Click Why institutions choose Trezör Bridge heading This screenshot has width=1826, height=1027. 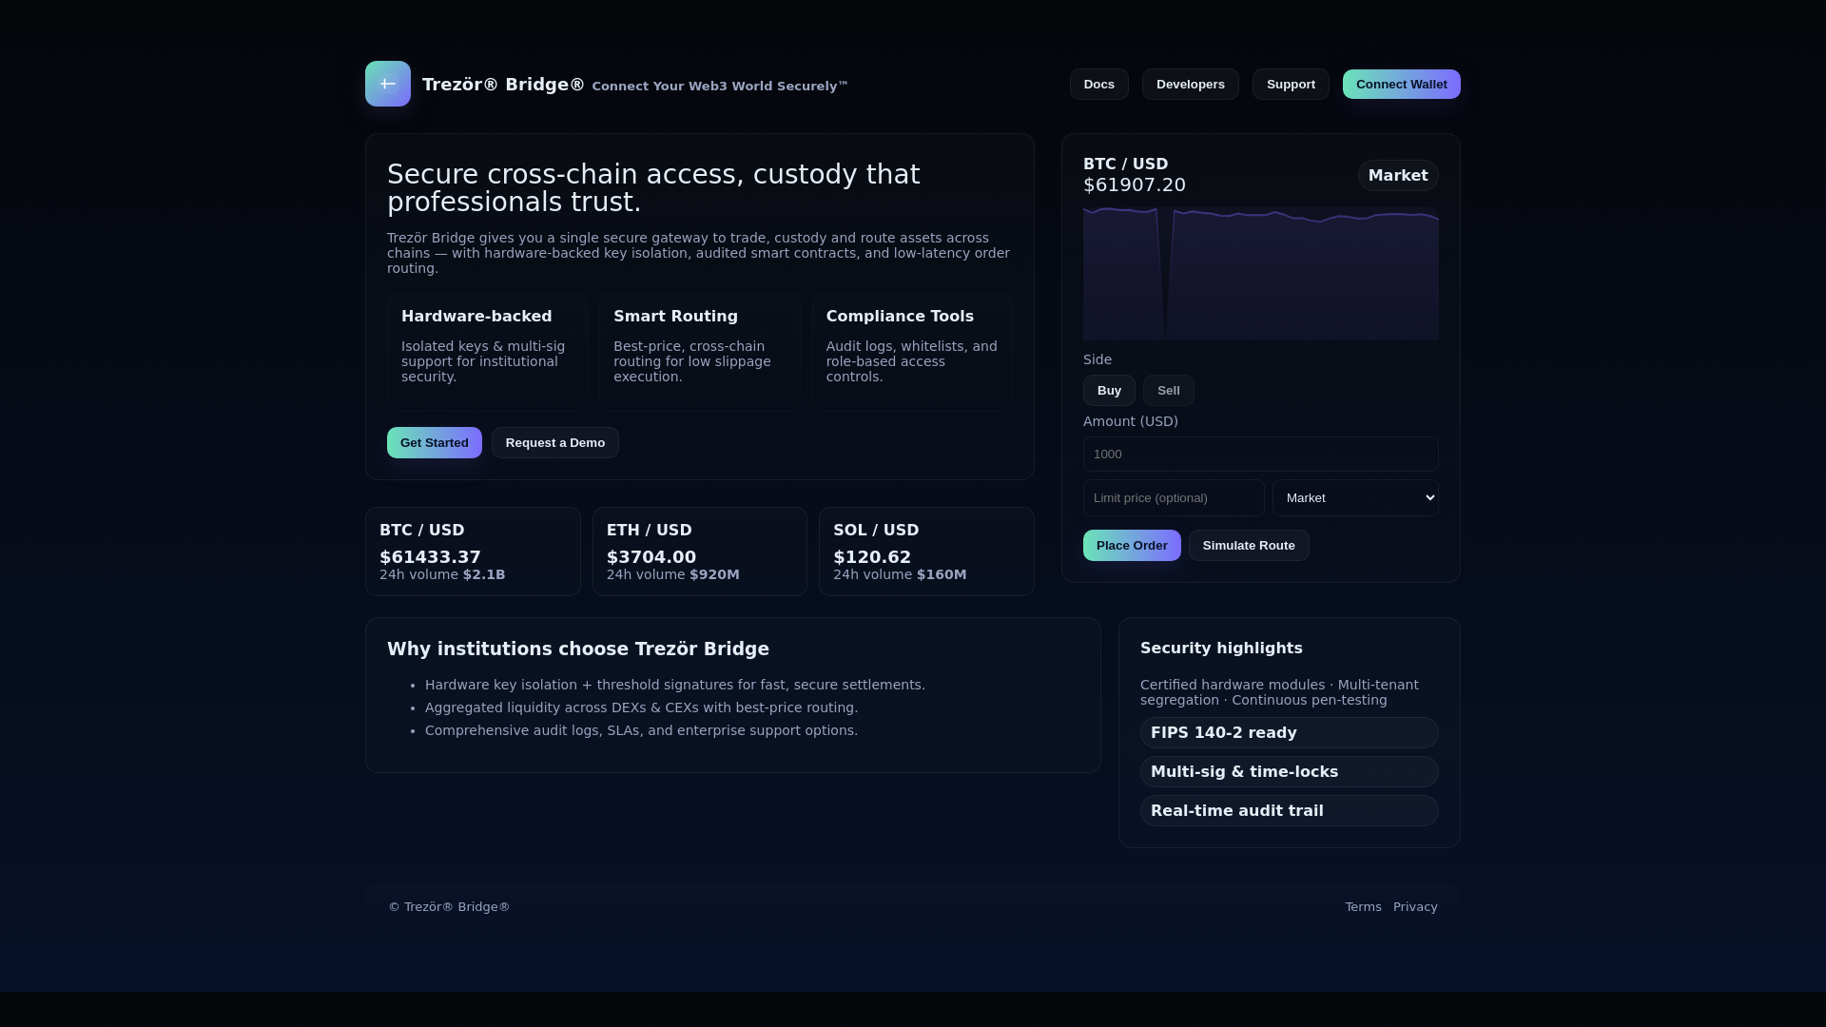(578, 649)
